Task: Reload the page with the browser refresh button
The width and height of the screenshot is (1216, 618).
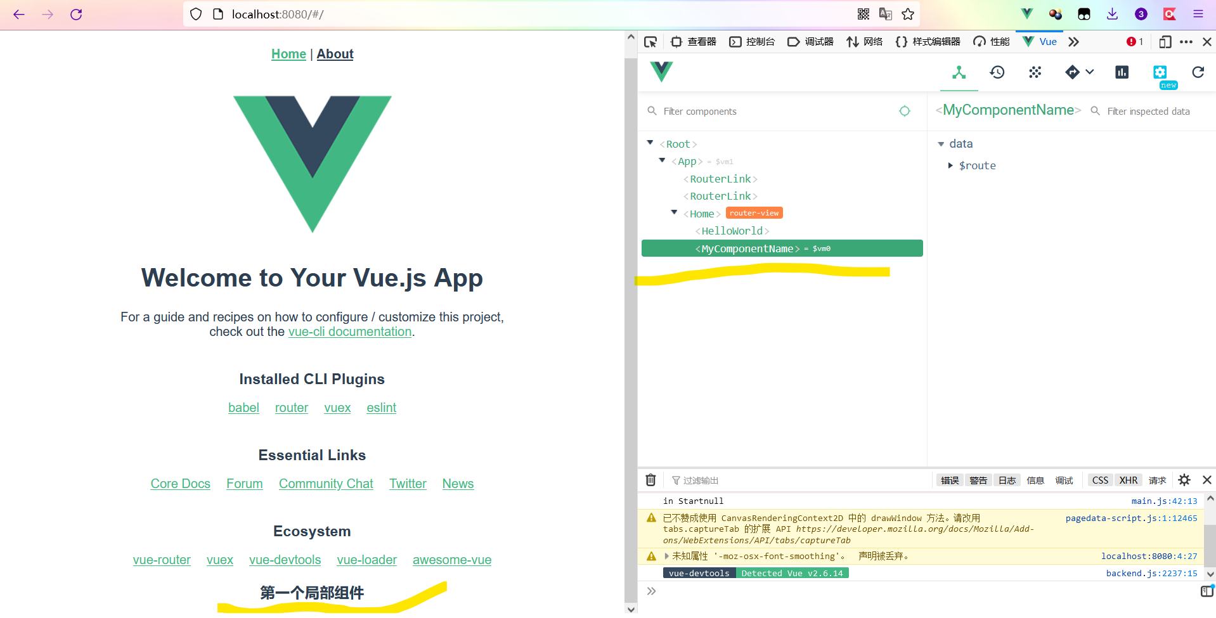Action: [x=76, y=14]
